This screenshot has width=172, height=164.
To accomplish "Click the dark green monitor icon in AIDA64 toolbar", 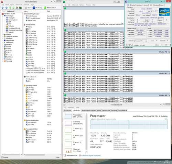I will pyautogui.click(x=20, y=8).
